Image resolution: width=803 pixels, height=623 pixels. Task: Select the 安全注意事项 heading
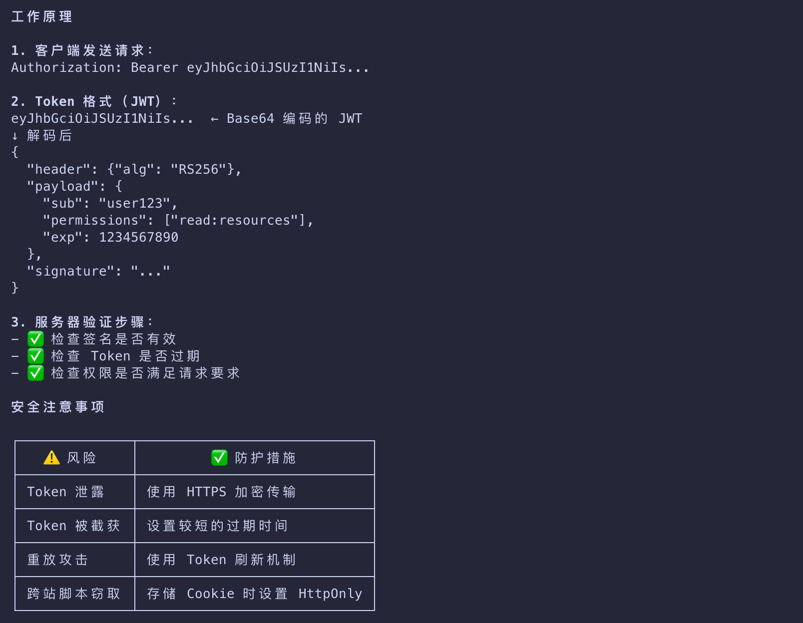(58, 407)
